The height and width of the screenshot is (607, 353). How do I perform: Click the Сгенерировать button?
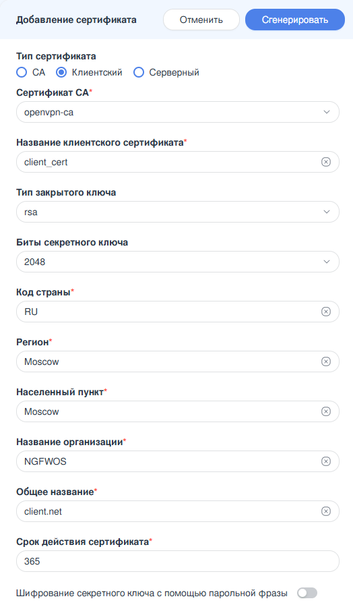pyautogui.click(x=295, y=20)
